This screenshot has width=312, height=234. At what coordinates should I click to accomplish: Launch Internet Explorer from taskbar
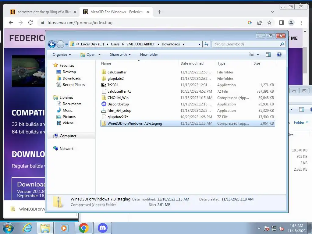point(27,228)
